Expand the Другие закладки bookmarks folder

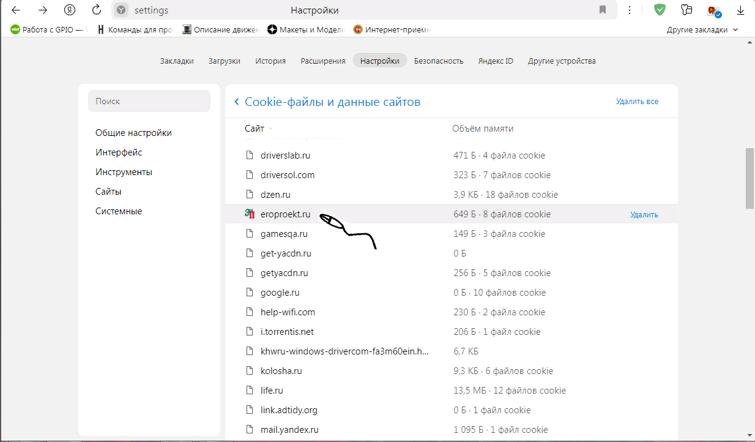702,29
